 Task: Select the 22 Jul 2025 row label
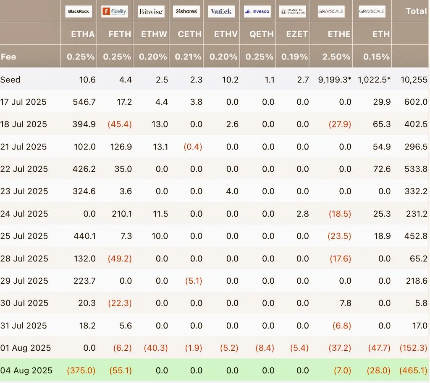point(24,169)
